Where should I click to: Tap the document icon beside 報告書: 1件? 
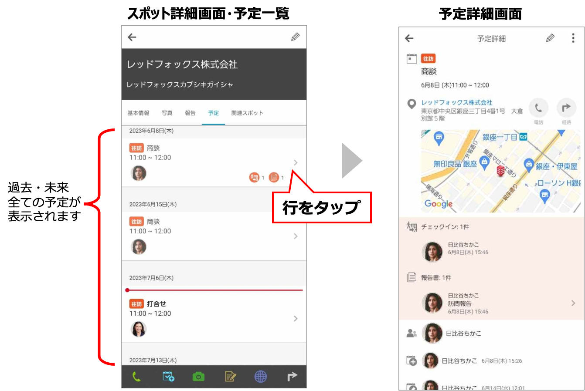point(412,277)
